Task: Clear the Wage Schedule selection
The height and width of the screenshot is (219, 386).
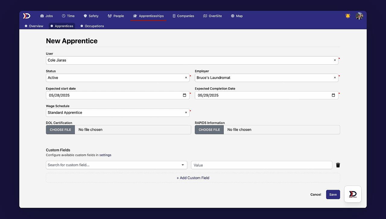Action: coord(186,113)
